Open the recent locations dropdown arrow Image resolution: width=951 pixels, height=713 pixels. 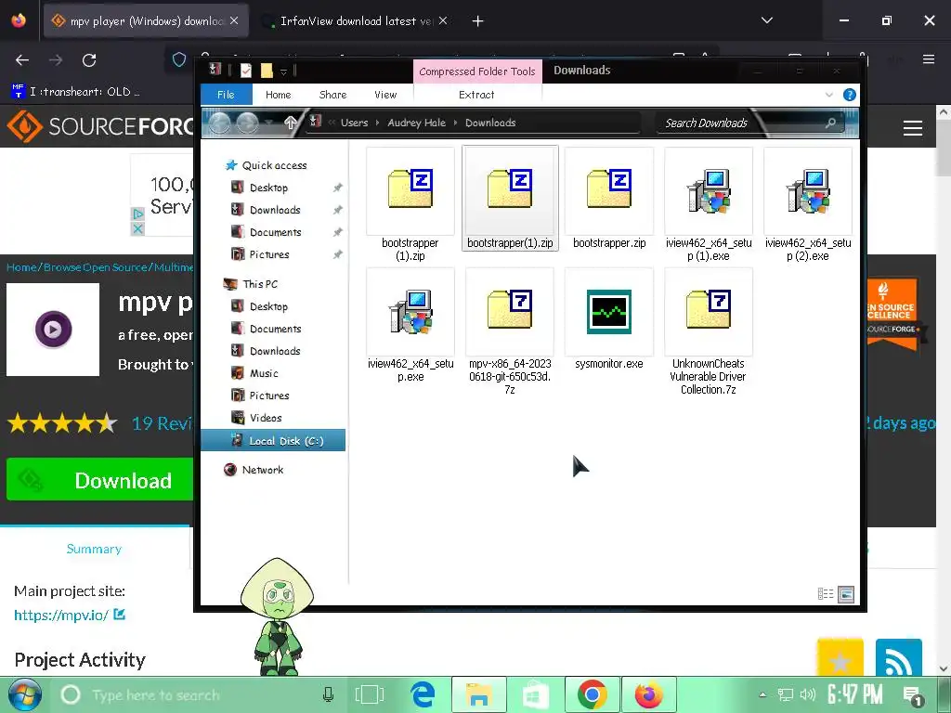(268, 123)
